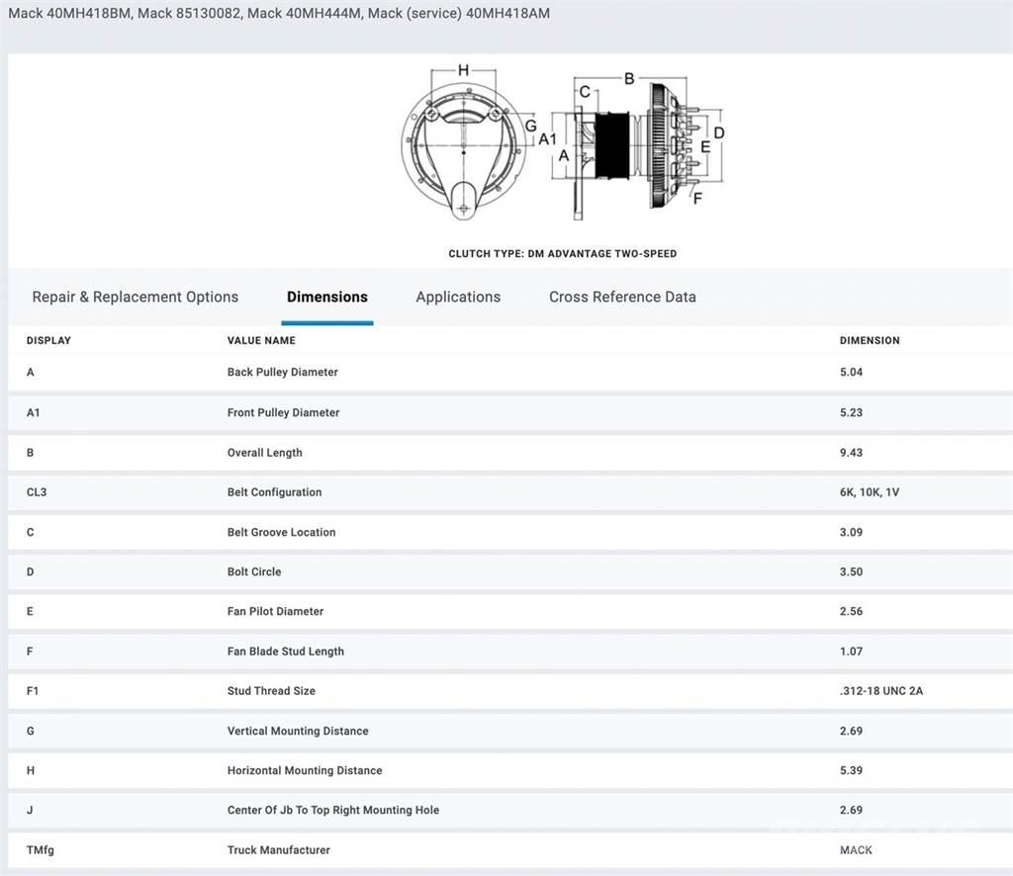Open the Cross Reference Data tab

622,297
